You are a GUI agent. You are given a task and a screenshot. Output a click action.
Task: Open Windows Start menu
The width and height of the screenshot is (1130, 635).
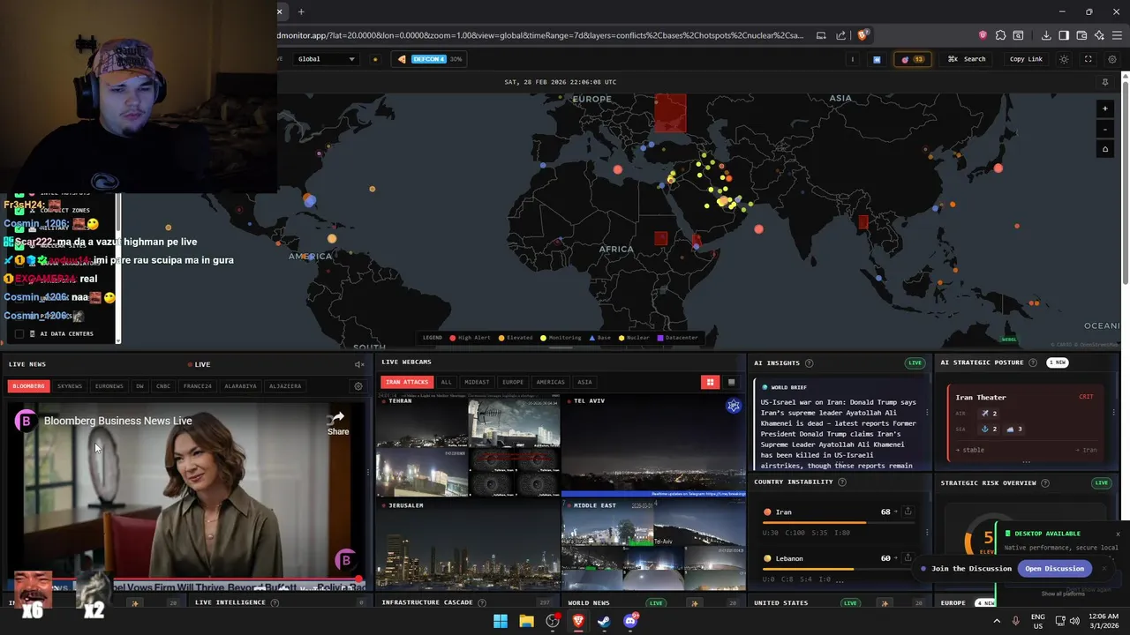[x=501, y=621]
